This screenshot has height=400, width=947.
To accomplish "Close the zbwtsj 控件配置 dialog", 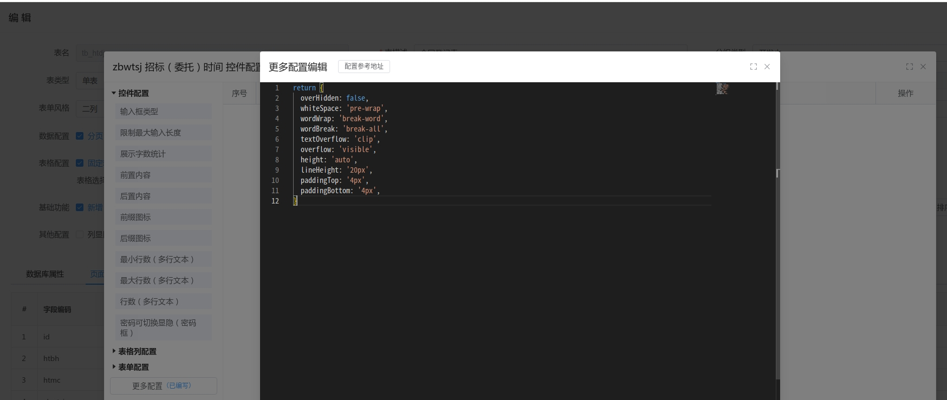I will 923,67.
